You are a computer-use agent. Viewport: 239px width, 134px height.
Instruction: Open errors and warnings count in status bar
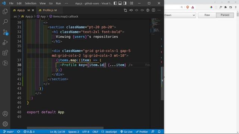pyautogui.click(x=29, y=131)
